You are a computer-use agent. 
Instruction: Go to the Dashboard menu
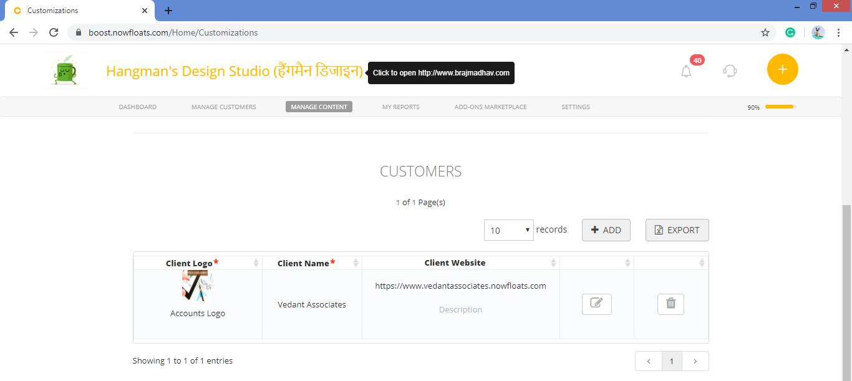138,107
